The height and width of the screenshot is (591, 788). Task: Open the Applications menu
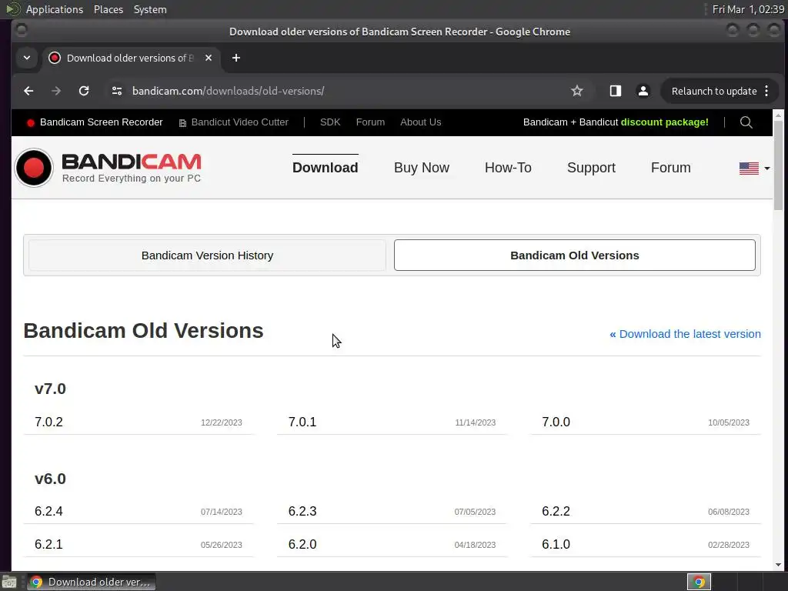click(x=55, y=9)
